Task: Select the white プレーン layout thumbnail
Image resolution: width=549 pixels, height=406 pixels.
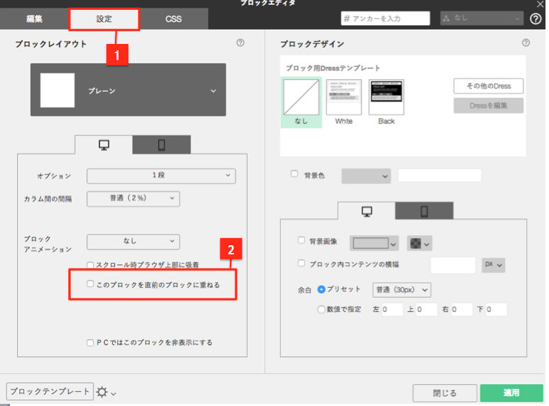Action: click(57, 90)
